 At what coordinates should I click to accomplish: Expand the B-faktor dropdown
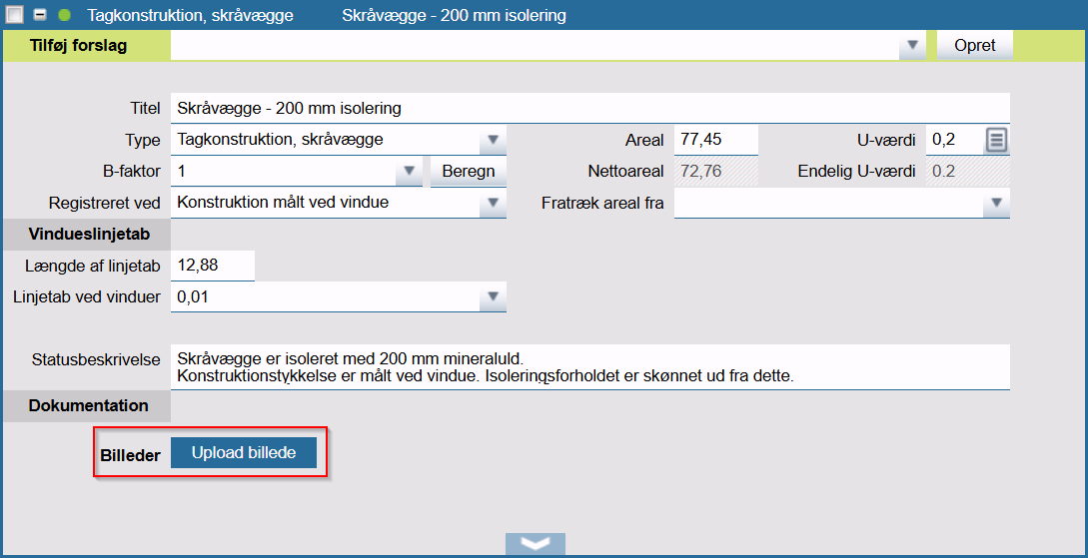409,172
